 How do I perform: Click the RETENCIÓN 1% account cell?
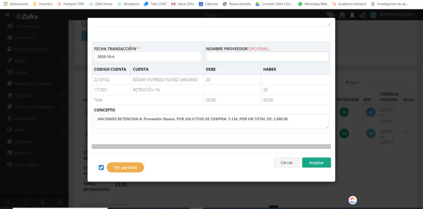(167, 90)
